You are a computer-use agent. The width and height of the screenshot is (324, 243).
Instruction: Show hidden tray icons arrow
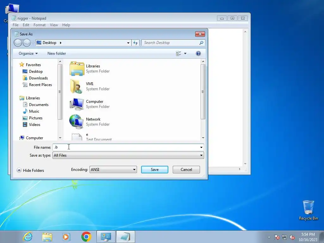pos(269,237)
